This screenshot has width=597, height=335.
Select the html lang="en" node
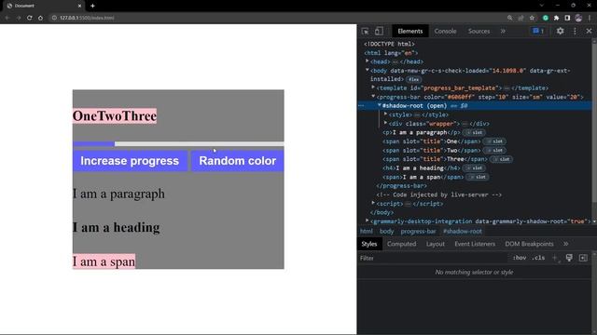(391, 53)
